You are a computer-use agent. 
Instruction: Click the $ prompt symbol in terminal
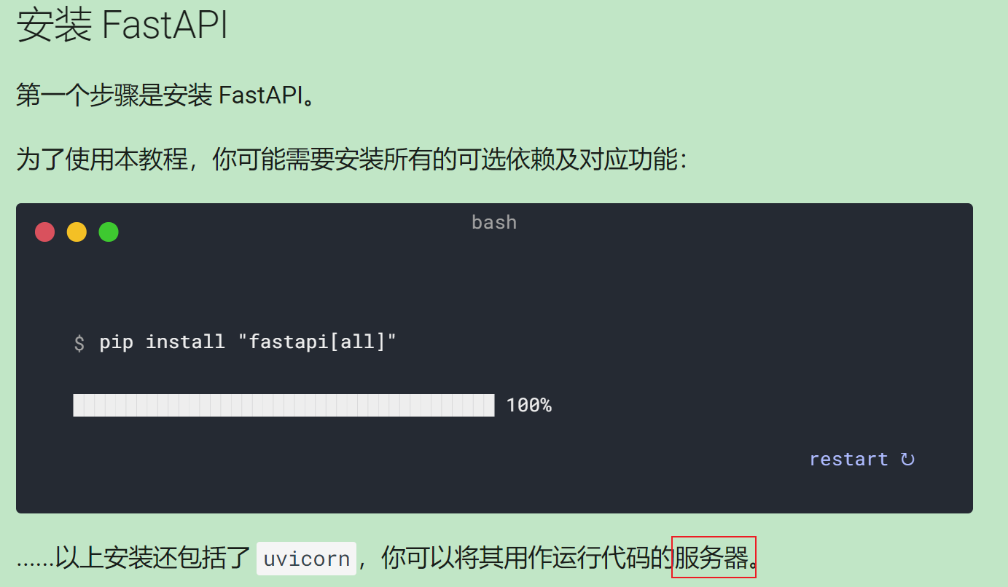tap(79, 342)
